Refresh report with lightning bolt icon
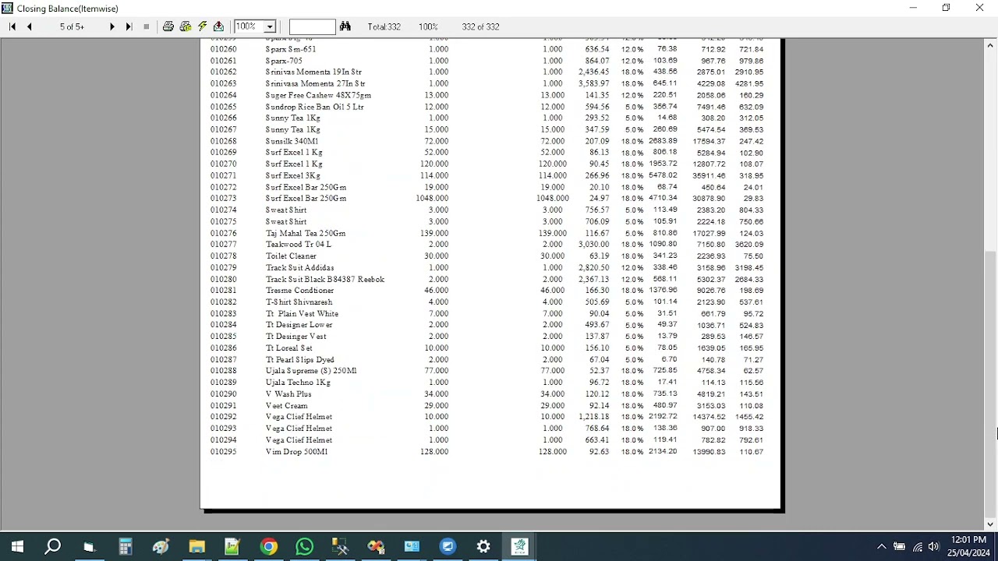The height and width of the screenshot is (561, 998). (203, 26)
